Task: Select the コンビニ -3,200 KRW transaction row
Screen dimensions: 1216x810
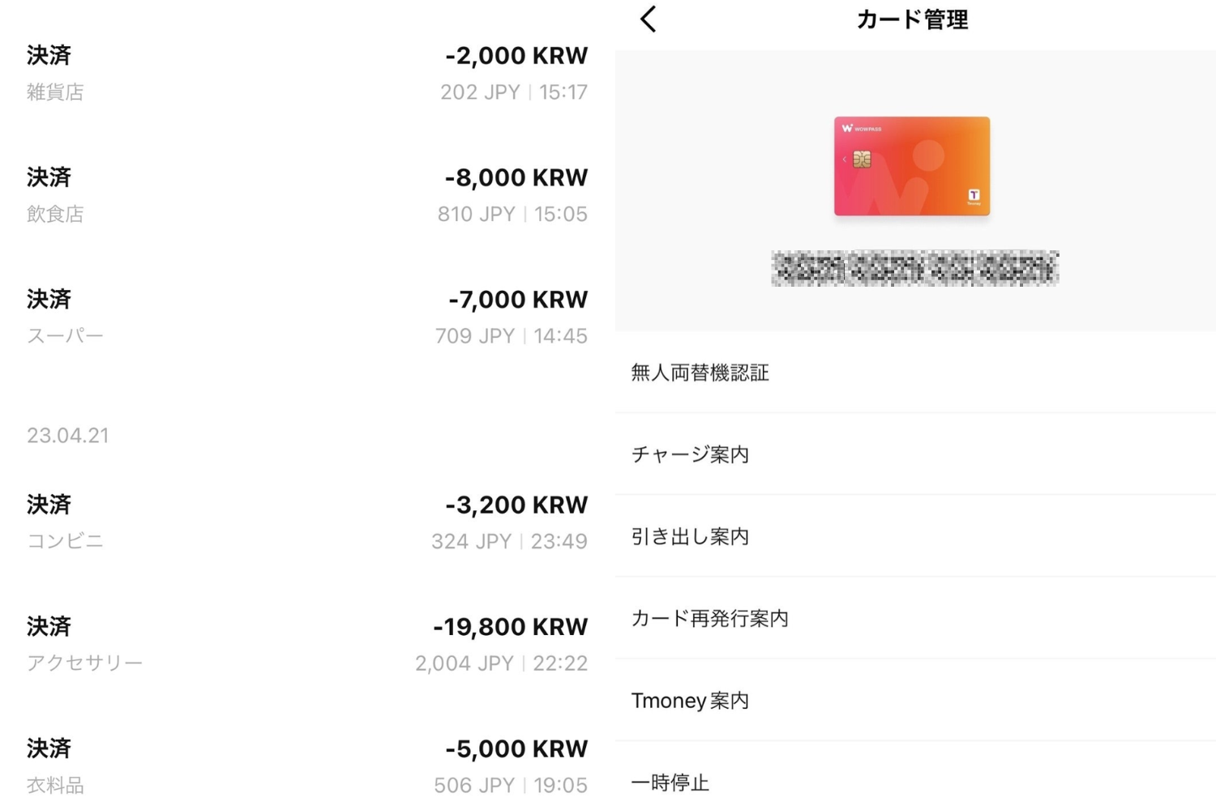Action: 308,522
